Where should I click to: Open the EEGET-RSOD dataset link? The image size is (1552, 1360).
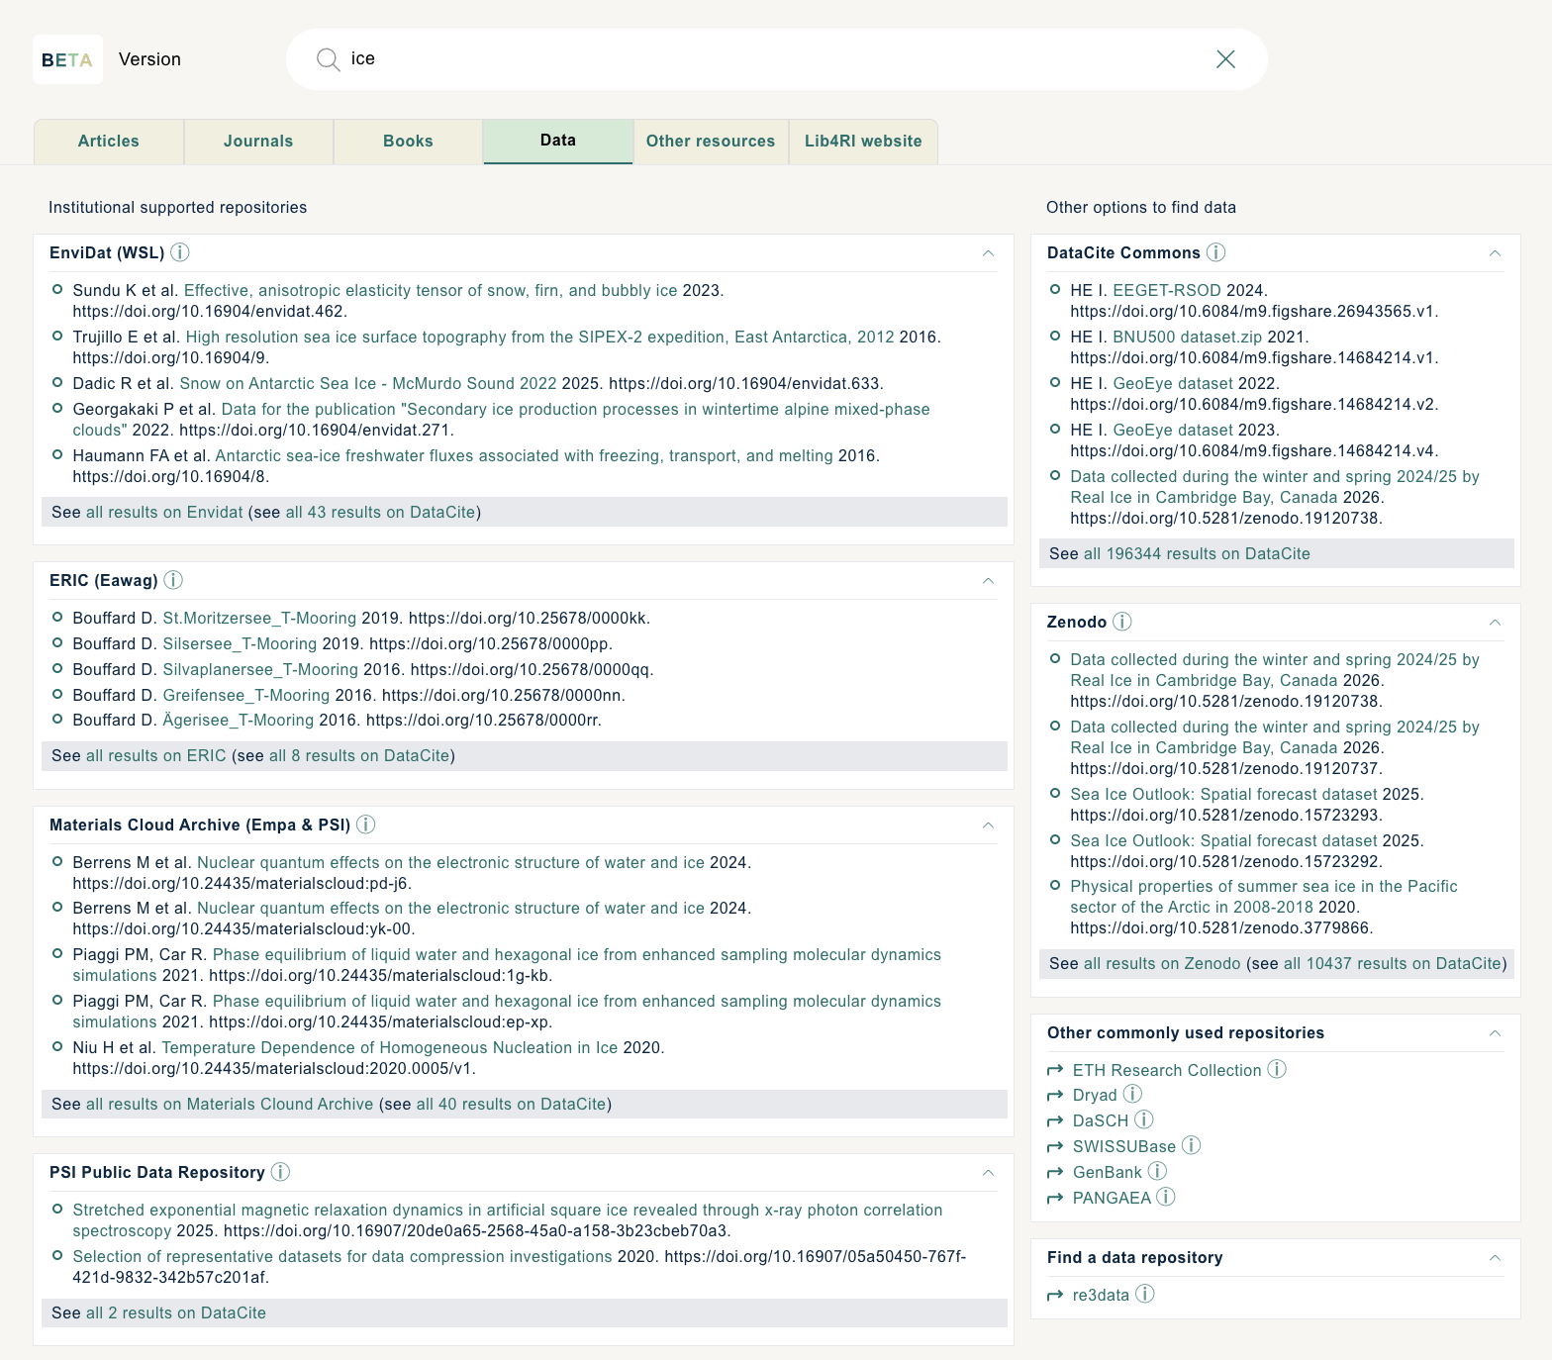[x=1167, y=290]
